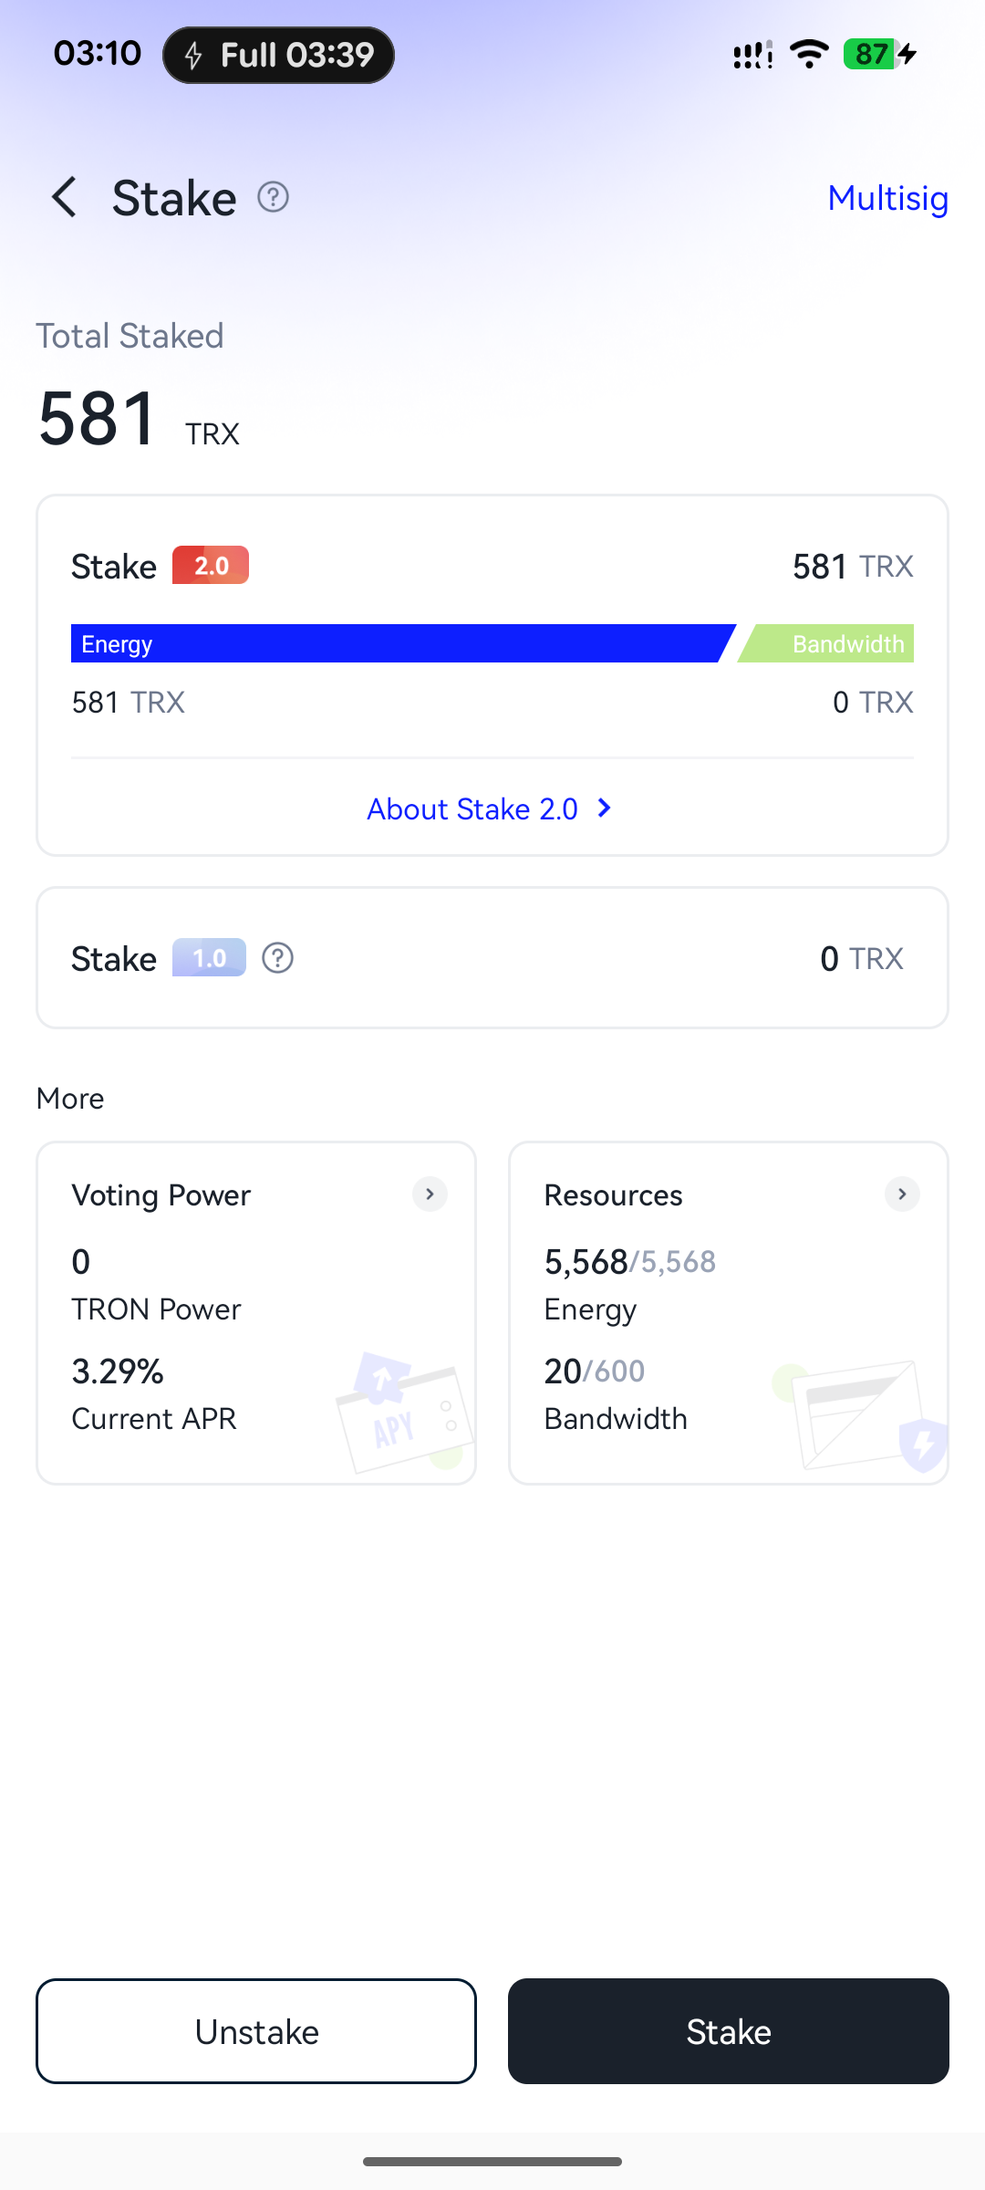Open Resources details via chevron

click(902, 1194)
